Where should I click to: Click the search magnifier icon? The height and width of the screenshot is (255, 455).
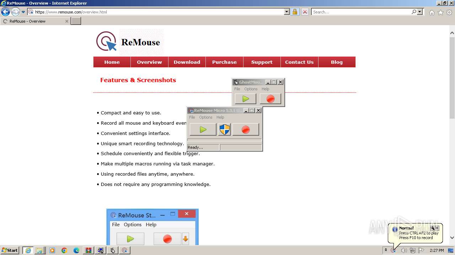(x=414, y=12)
